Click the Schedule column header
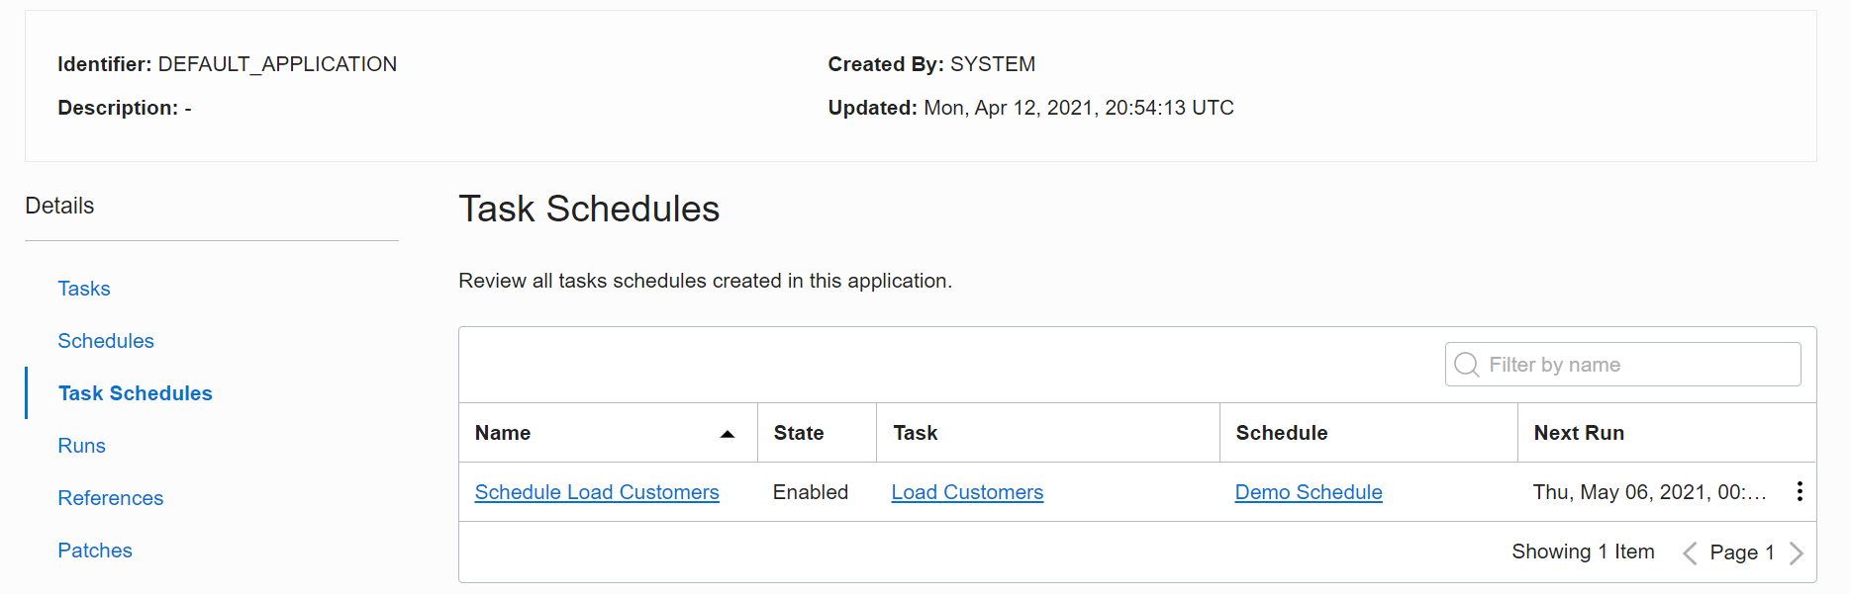This screenshot has height=594, width=1850. pyautogui.click(x=1282, y=433)
